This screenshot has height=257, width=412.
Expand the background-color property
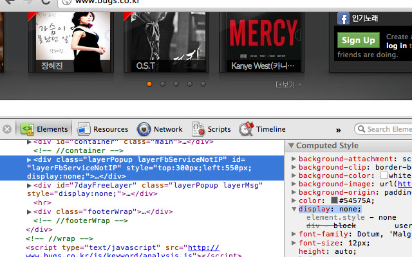pyautogui.click(x=294, y=175)
